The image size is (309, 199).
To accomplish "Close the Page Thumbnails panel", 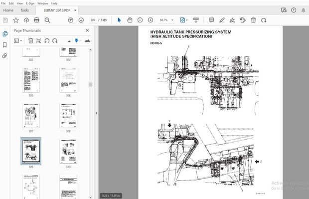I will click(87, 30).
